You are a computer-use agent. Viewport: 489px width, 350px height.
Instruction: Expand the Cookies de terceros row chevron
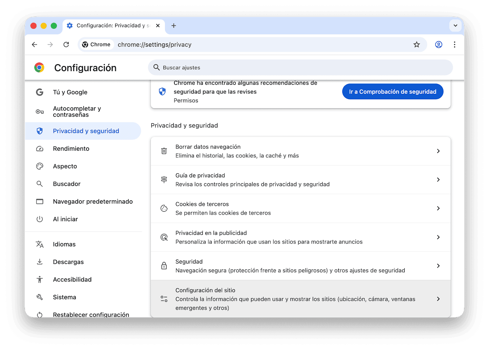[x=438, y=208]
